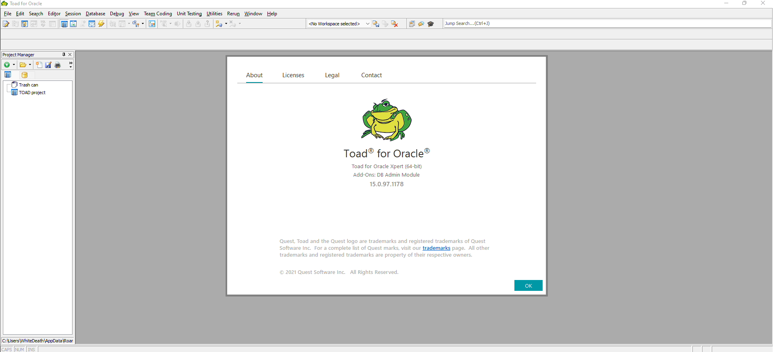Open the Search menu
773x352 pixels.
click(36, 14)
